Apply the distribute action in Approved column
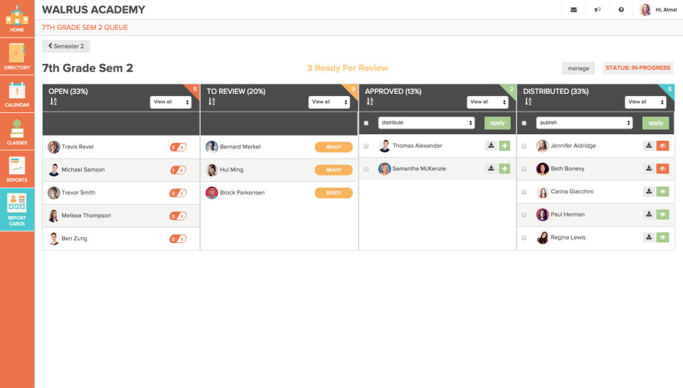This screenshot has width=683, height=388. click(x=497, y=123)
